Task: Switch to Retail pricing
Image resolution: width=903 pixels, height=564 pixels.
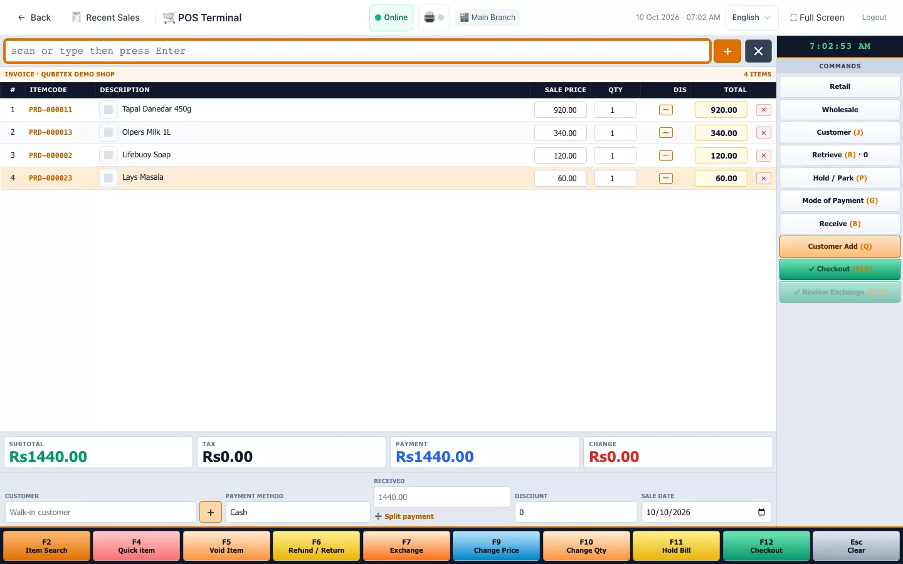Action: pos(840,86)
